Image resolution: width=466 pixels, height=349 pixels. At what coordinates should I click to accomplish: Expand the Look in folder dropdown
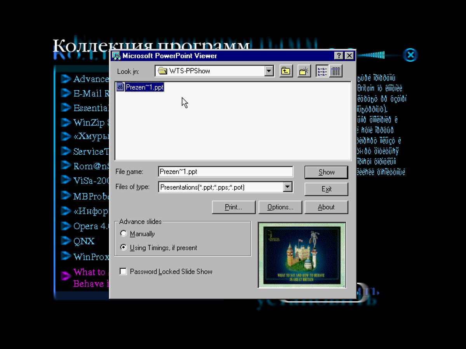coord(269,71)
